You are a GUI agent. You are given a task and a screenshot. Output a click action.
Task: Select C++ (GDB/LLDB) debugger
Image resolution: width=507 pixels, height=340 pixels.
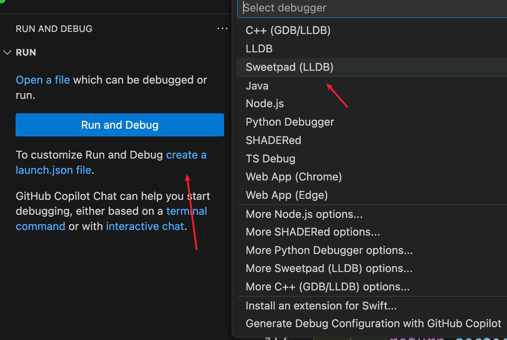[x=288, y=31]
